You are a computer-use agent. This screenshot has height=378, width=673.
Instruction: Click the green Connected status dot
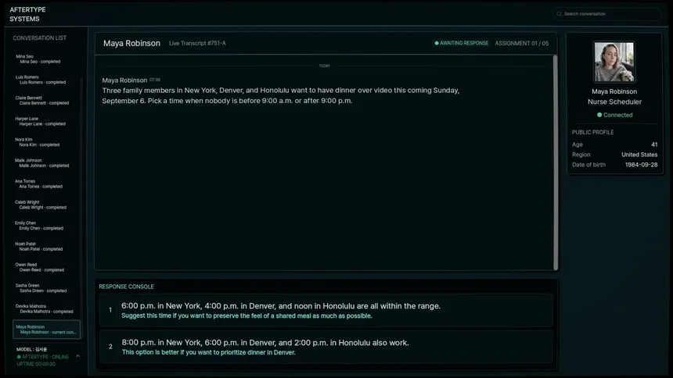click(x=599, y=115)
